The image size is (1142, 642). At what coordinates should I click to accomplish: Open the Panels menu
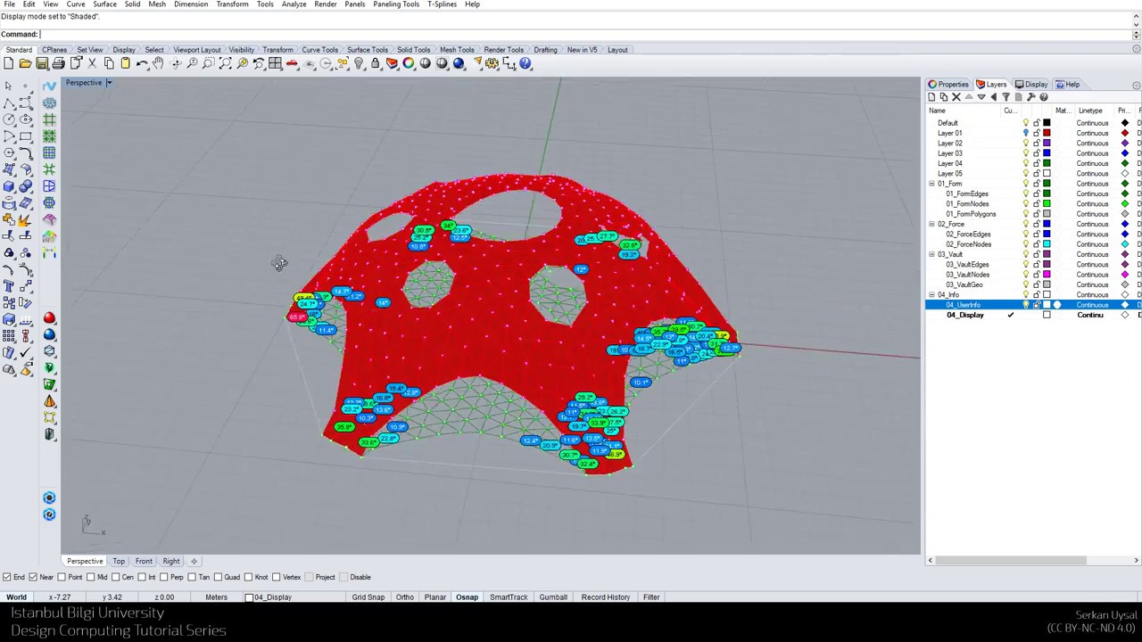(x=354, y=4)
